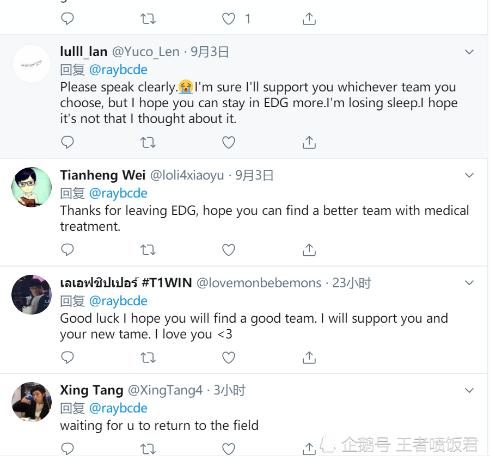Viewport: 490px width, 462px height.
Task: View Xing Tang's profile avatar
Action: click(x=32, y=402)
